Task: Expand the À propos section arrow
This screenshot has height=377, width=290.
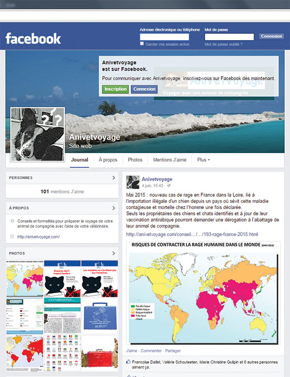Action: pos(113,208)
